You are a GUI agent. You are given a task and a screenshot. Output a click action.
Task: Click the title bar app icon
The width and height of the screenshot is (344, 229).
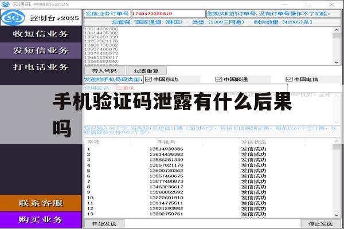[x=6, y=4]
